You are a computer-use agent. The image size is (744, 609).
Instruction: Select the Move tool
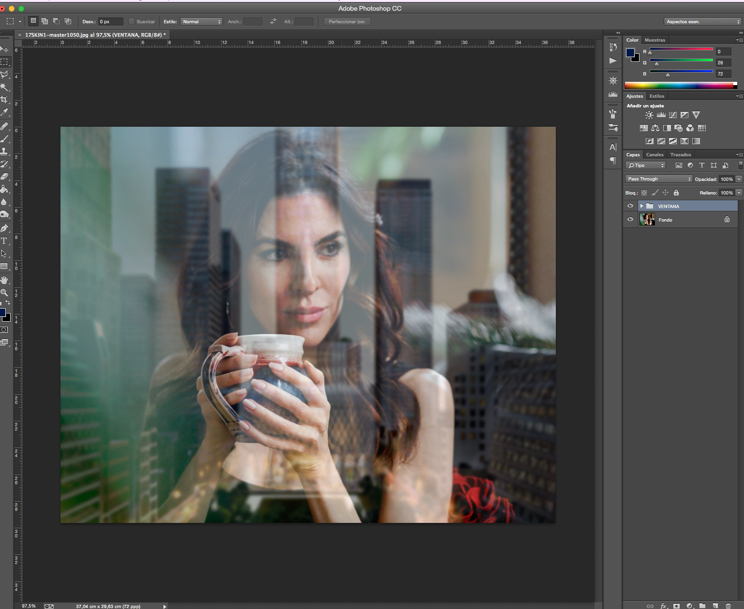click(x=4, y=49)
